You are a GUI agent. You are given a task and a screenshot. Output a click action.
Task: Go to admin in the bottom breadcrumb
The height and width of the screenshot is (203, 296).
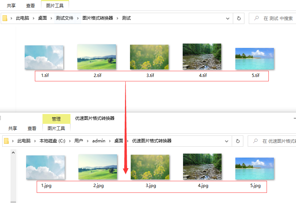(99, 141)
